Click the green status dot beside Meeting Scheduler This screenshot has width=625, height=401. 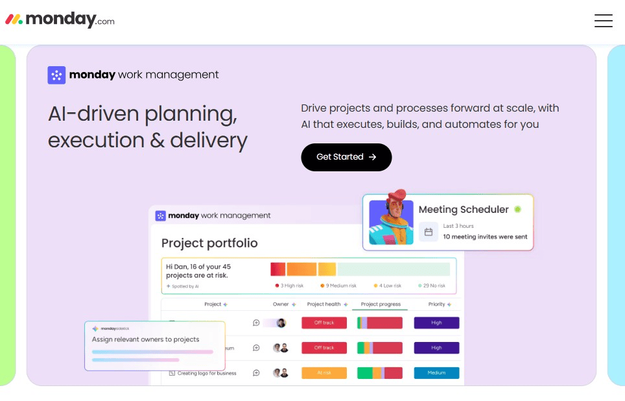(517, 209)
